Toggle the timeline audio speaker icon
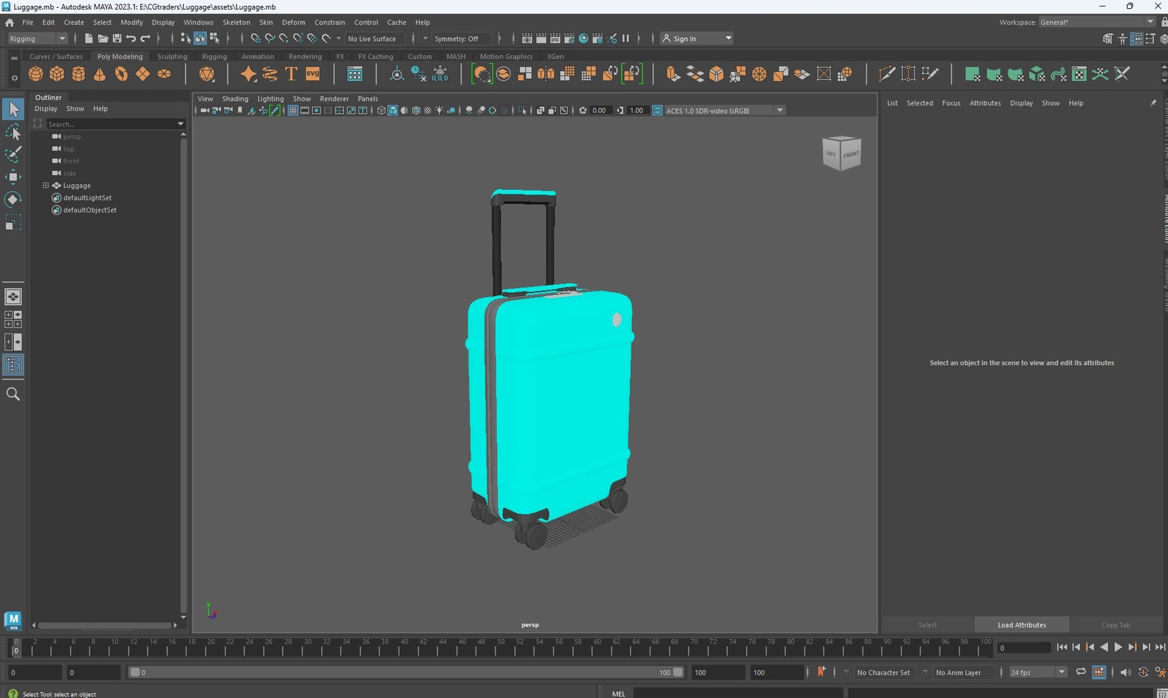This screenshot has width=1168, height=698. click(1125, 672)
